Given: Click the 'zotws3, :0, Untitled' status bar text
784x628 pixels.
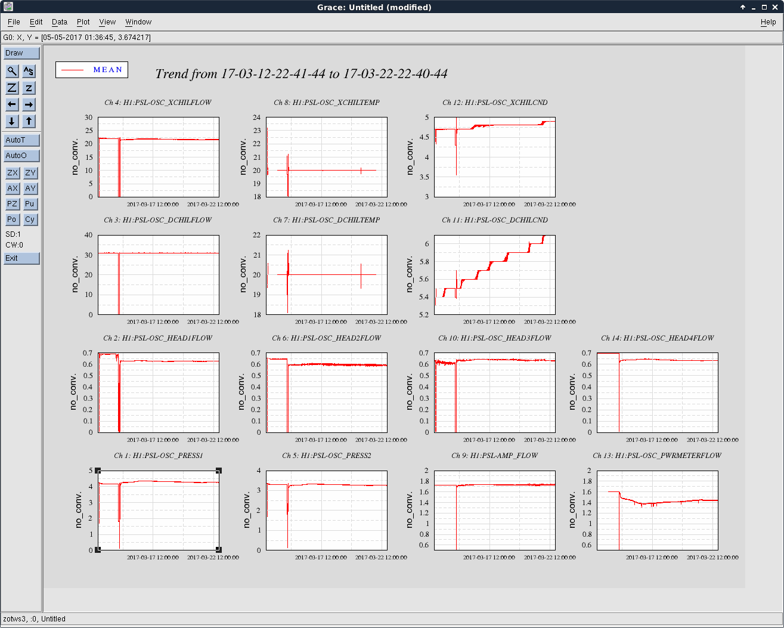Looking at the screenshot, I should (x=34, y=619).
